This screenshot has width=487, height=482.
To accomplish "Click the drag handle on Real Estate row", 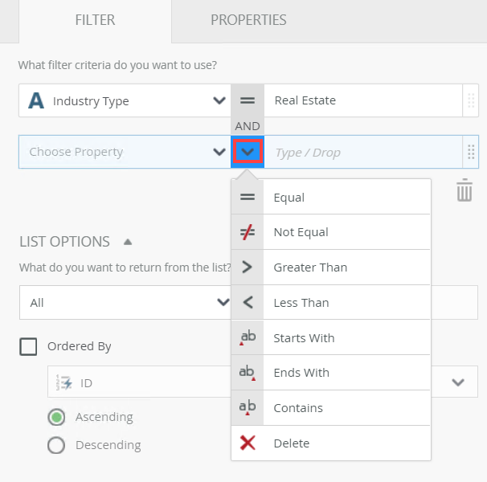I will click(x=471, y=100).
